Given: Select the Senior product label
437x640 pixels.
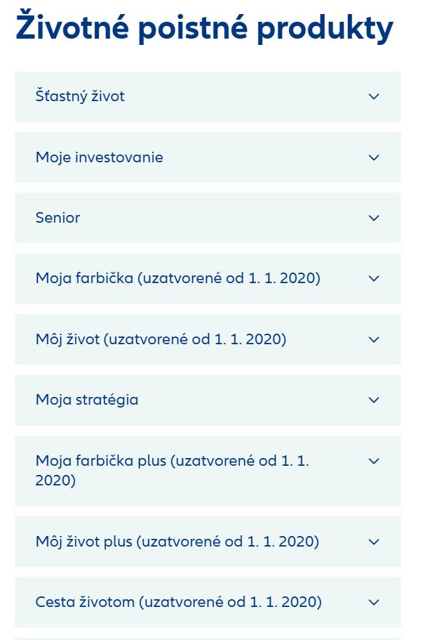Looking at the screenshot, I should [x=58, y=218].
